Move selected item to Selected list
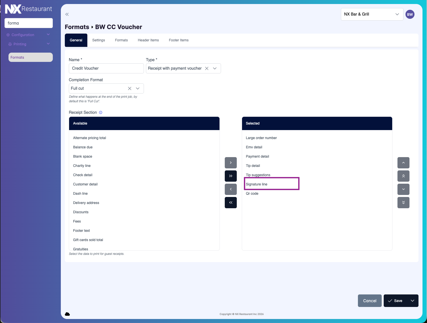The height and width of the screenshot is (323, 427). pos(231,163)
